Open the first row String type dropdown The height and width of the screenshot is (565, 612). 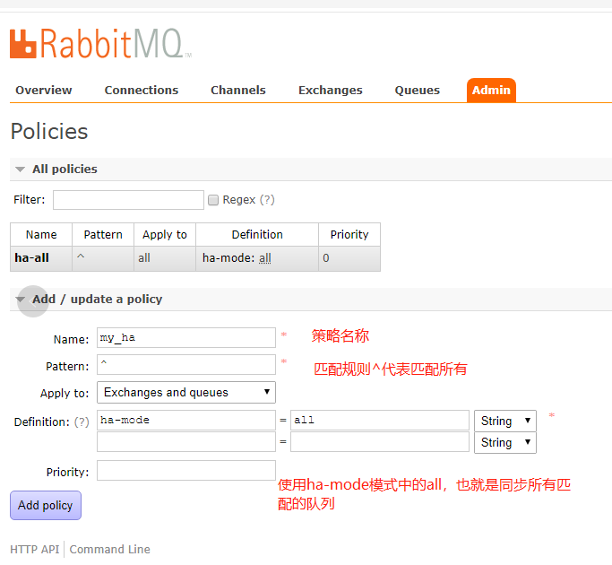pyautogui.click(x=505, y=421)
